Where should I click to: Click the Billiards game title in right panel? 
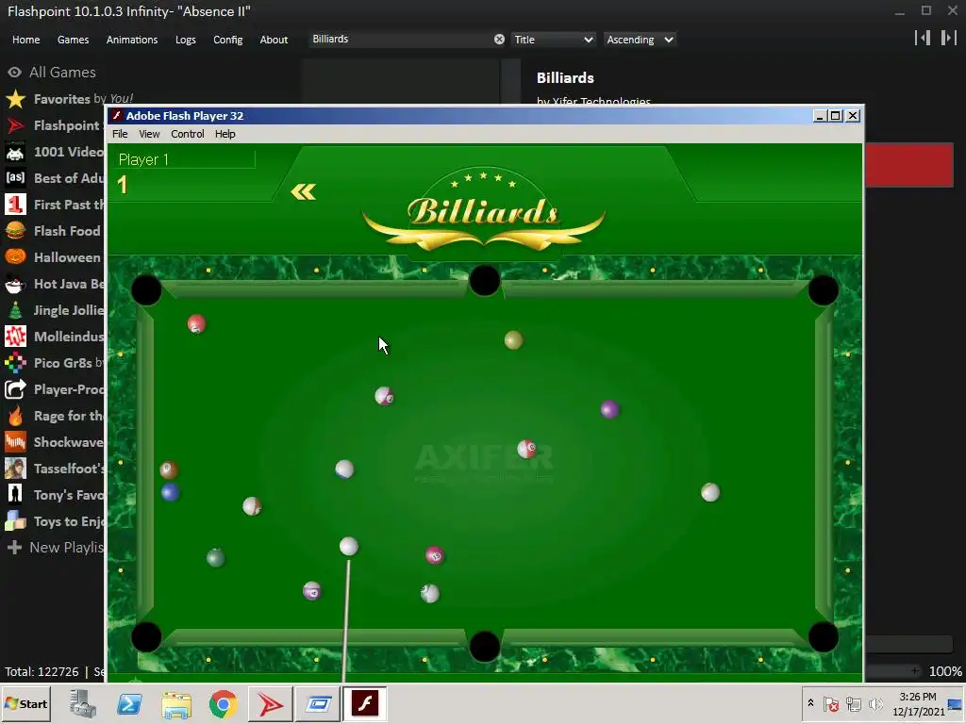point(565,77)
